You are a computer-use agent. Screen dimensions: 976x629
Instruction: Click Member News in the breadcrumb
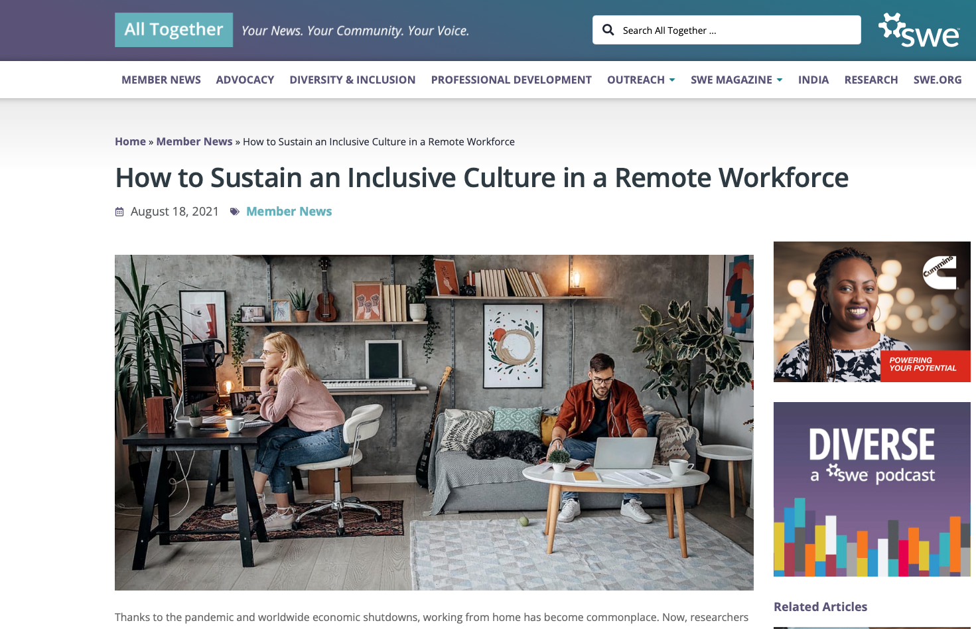194,141
